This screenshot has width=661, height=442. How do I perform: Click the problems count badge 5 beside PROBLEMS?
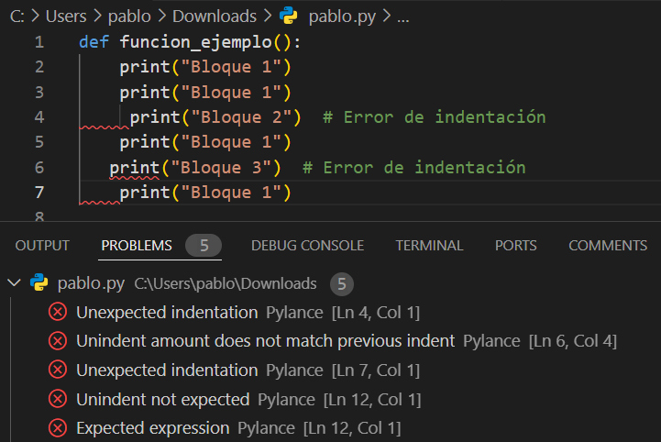[x=204, y=246]
